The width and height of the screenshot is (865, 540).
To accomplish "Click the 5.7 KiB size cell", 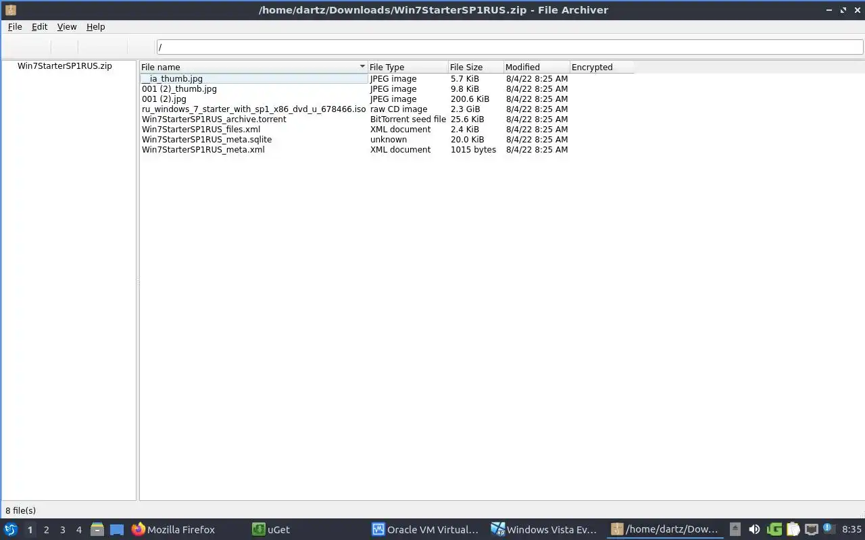I will (465, 79).
